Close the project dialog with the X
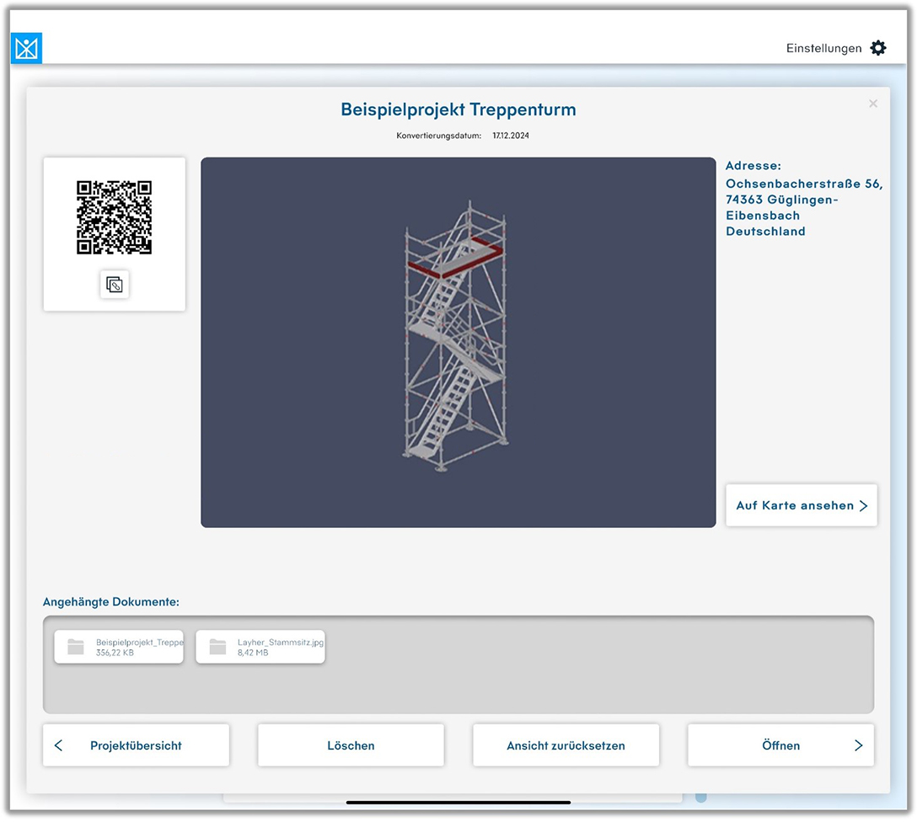917x822 pixels. click(x=873, y=104)
